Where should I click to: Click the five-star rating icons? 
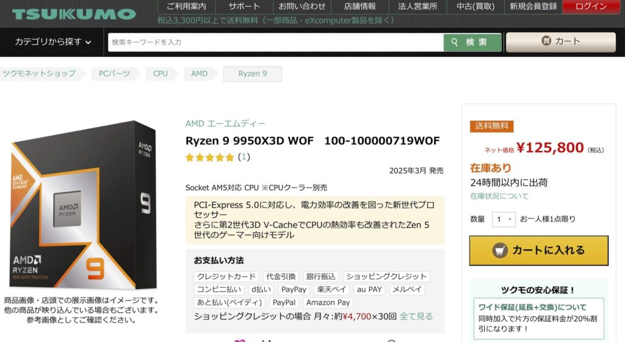point(210,157)
